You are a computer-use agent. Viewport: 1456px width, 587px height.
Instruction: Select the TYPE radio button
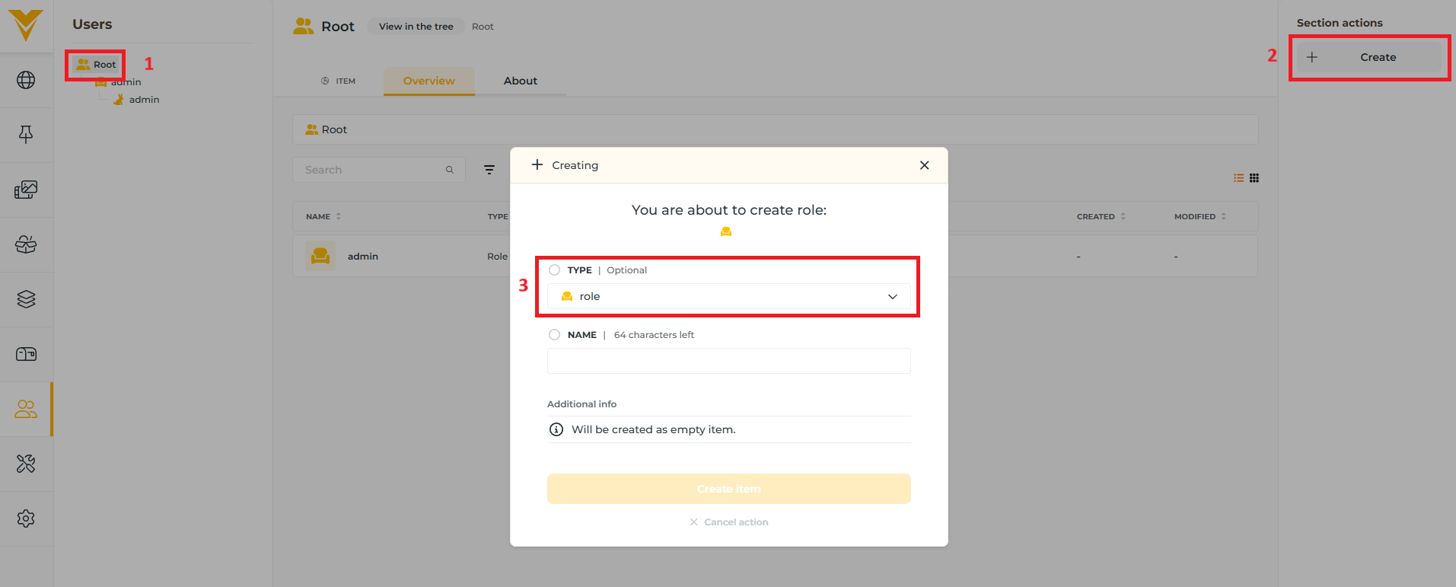pyautogui.click(x=554, y=270)
